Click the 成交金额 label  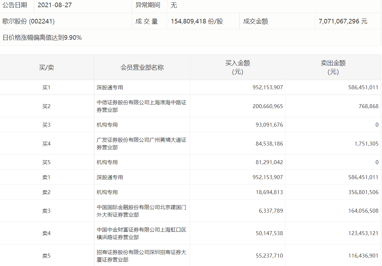(256, 21)
